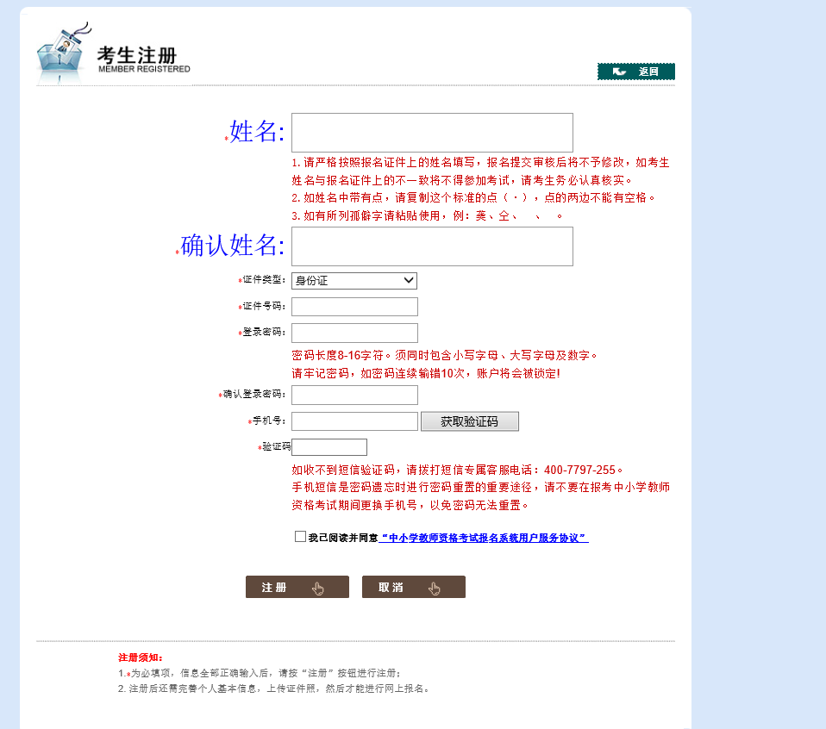The width and height of the screenshot is (826, 729).
Task: Tick the 我已阅读并同意 agreement checkbox
Action: pyautogui.click(x=300, y=536)
